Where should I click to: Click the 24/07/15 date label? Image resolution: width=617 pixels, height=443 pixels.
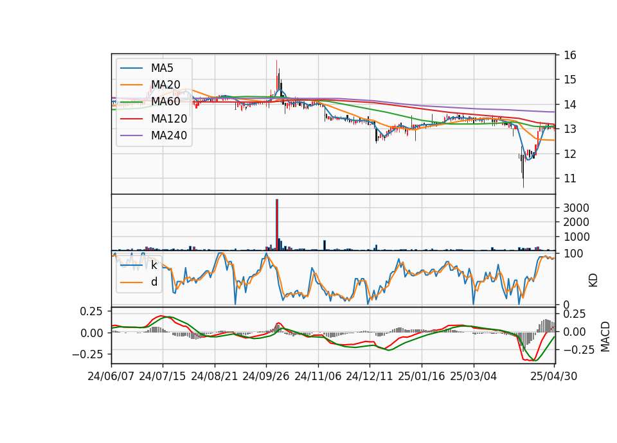click(x=163, y=376)
